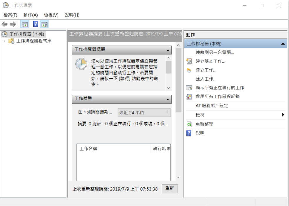Click the 啟用所有工作歷程記錄 icon
289x206 pixels.
[x=189, y=97]
